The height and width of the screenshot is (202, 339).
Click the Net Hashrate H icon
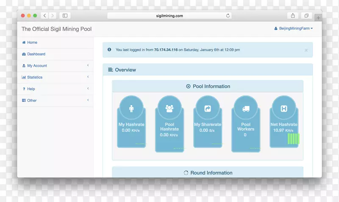click(x=284, y=109)
